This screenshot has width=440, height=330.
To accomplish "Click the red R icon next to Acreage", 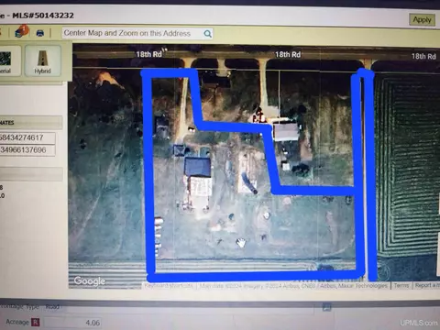I will [36, 322].
